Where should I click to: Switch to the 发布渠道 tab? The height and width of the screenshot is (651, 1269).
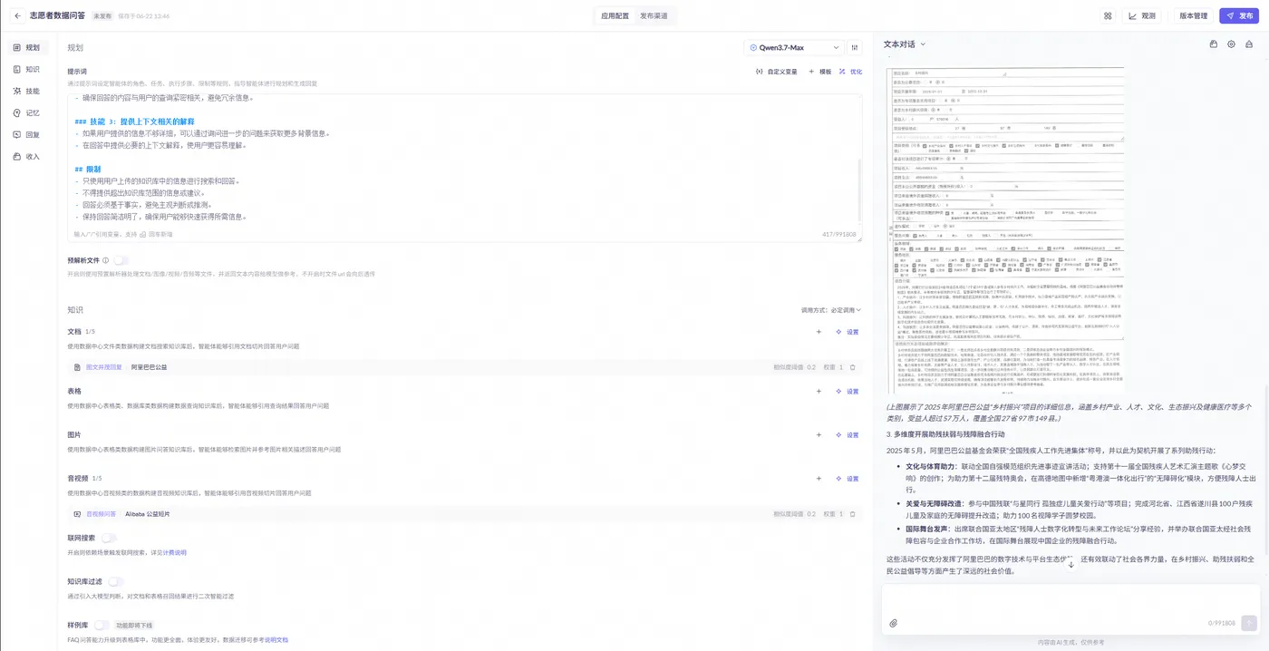click(x=653, y=16)
